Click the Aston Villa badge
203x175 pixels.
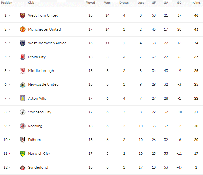22,98
